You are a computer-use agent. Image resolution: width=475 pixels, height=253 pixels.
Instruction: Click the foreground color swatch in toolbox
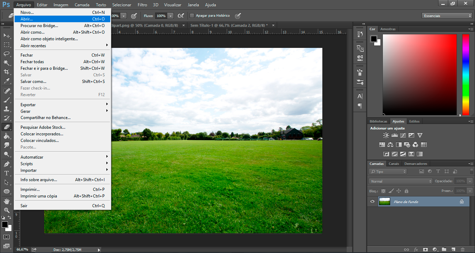5,225
